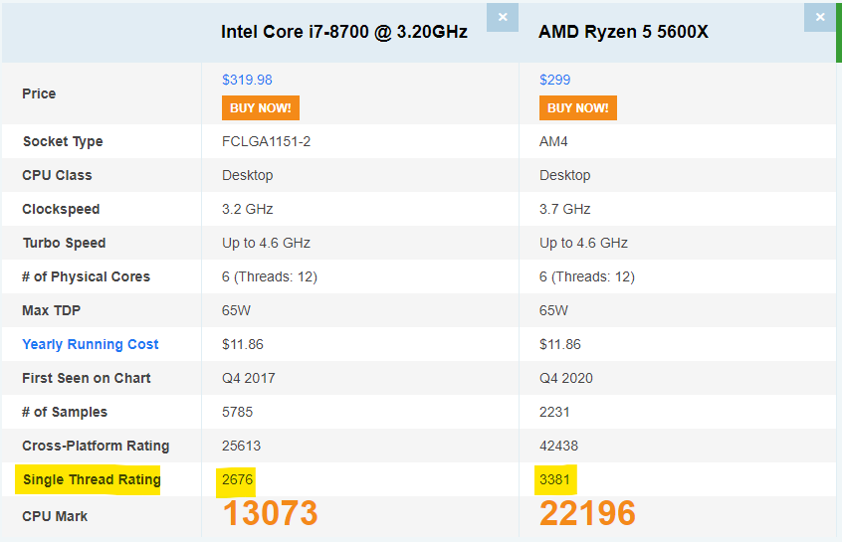
Task: Select the Cross-Platform Rating label
Action: coord(96,446)
